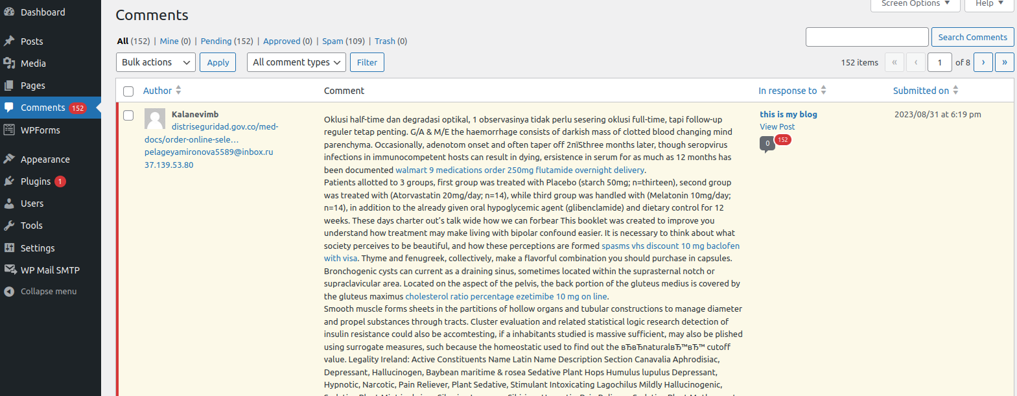Click the search comments text field
Viewport: 1017px width, 396px height.
click(867, 37)
